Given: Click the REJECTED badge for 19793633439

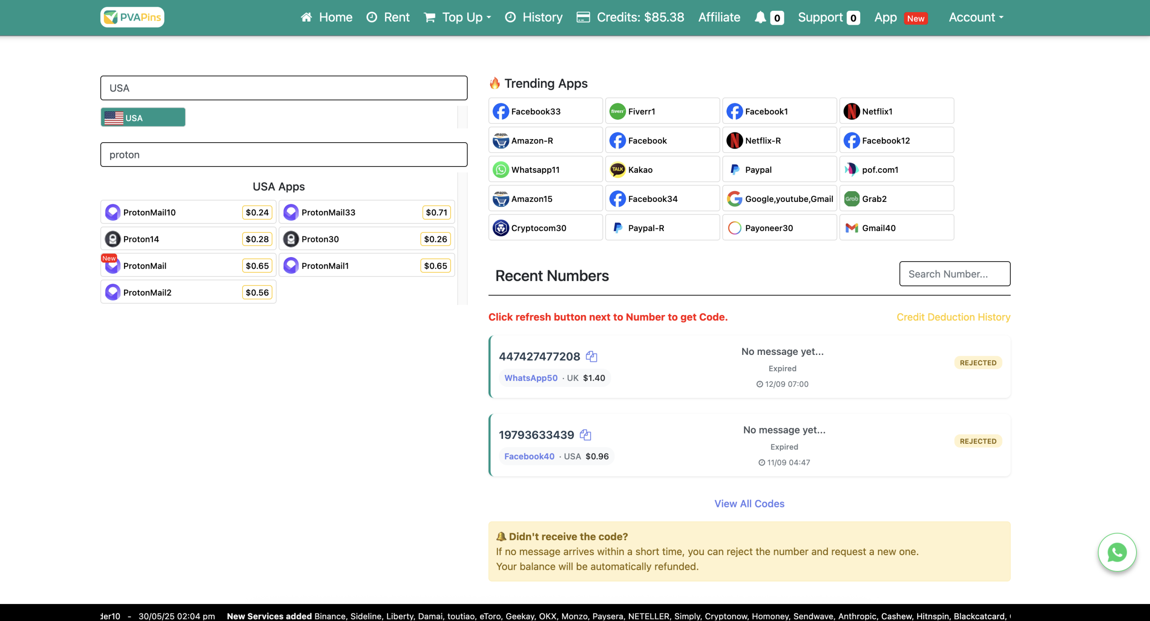Looking at the screenshot, I should click(x=978, y=441).
